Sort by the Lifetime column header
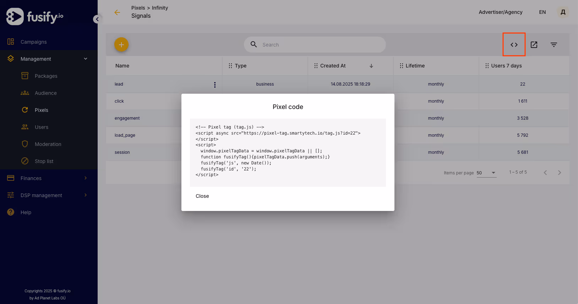The width and height of the screenshot is (578, 304). (415, 66)
